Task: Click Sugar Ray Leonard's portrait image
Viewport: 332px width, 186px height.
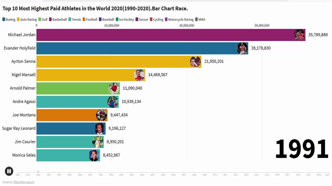Action: coord(100,128)
